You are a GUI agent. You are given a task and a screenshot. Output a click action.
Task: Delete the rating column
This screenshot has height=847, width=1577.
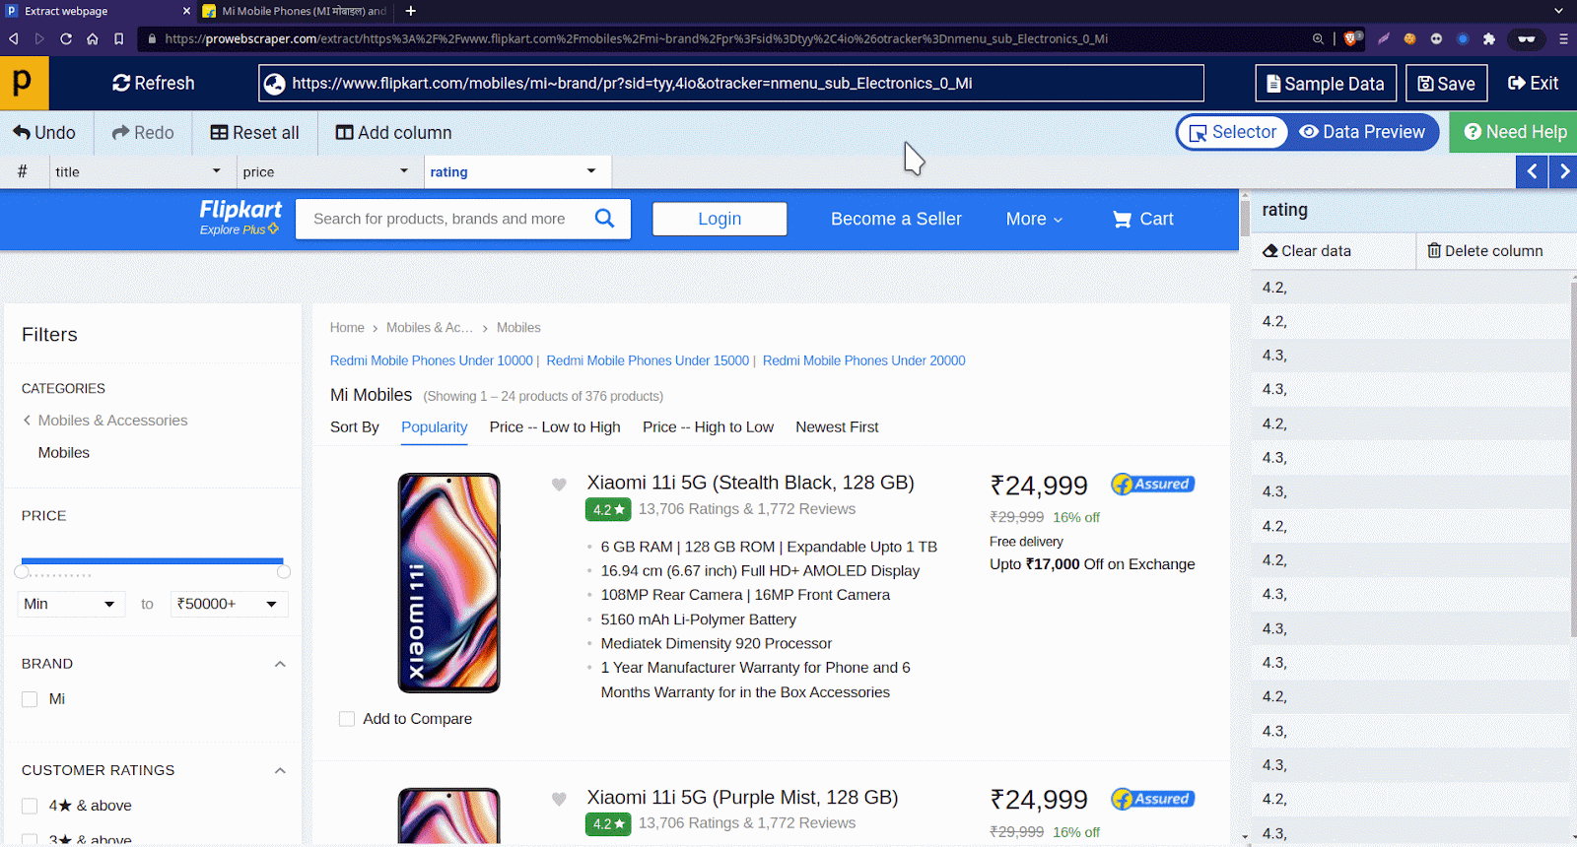click(x=1485, y=251)
